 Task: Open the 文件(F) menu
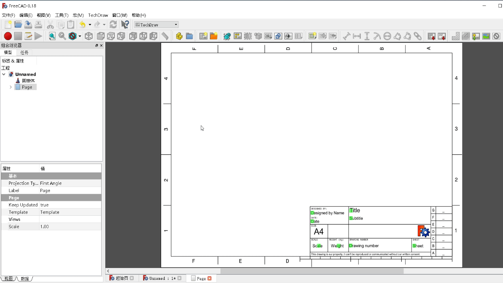[x=9, y=15]
